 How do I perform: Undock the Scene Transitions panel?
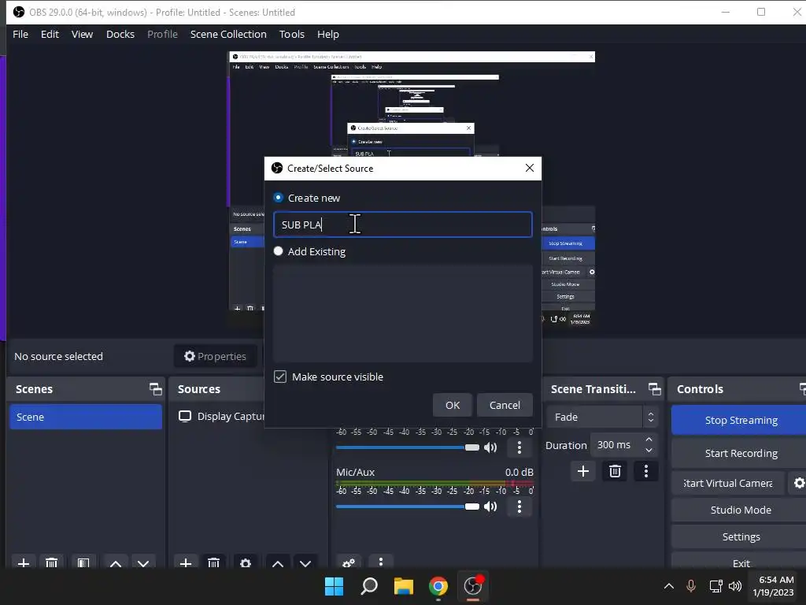pos(654,389)
